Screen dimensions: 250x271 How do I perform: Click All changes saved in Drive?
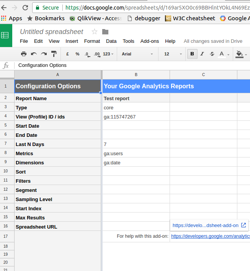point(213,41)
